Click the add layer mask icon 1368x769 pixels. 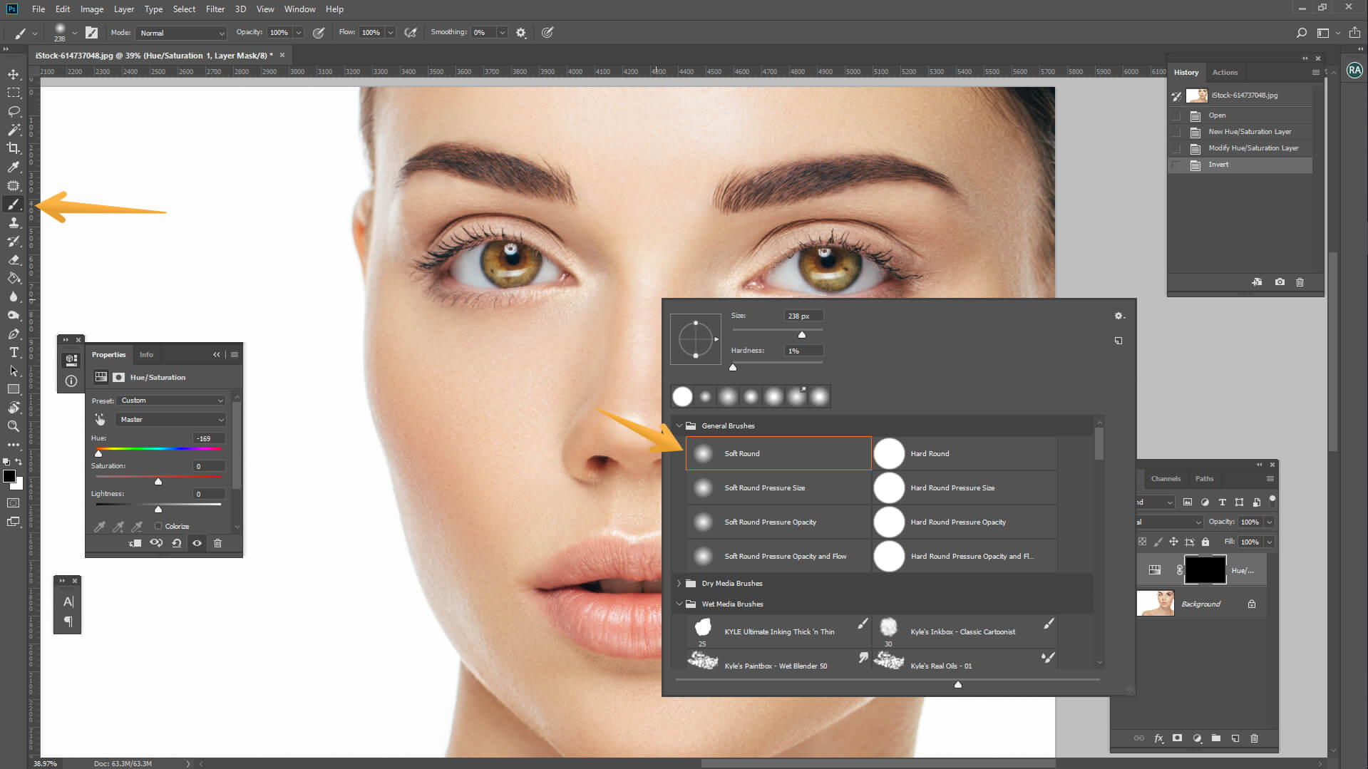tap(1177, 738)
